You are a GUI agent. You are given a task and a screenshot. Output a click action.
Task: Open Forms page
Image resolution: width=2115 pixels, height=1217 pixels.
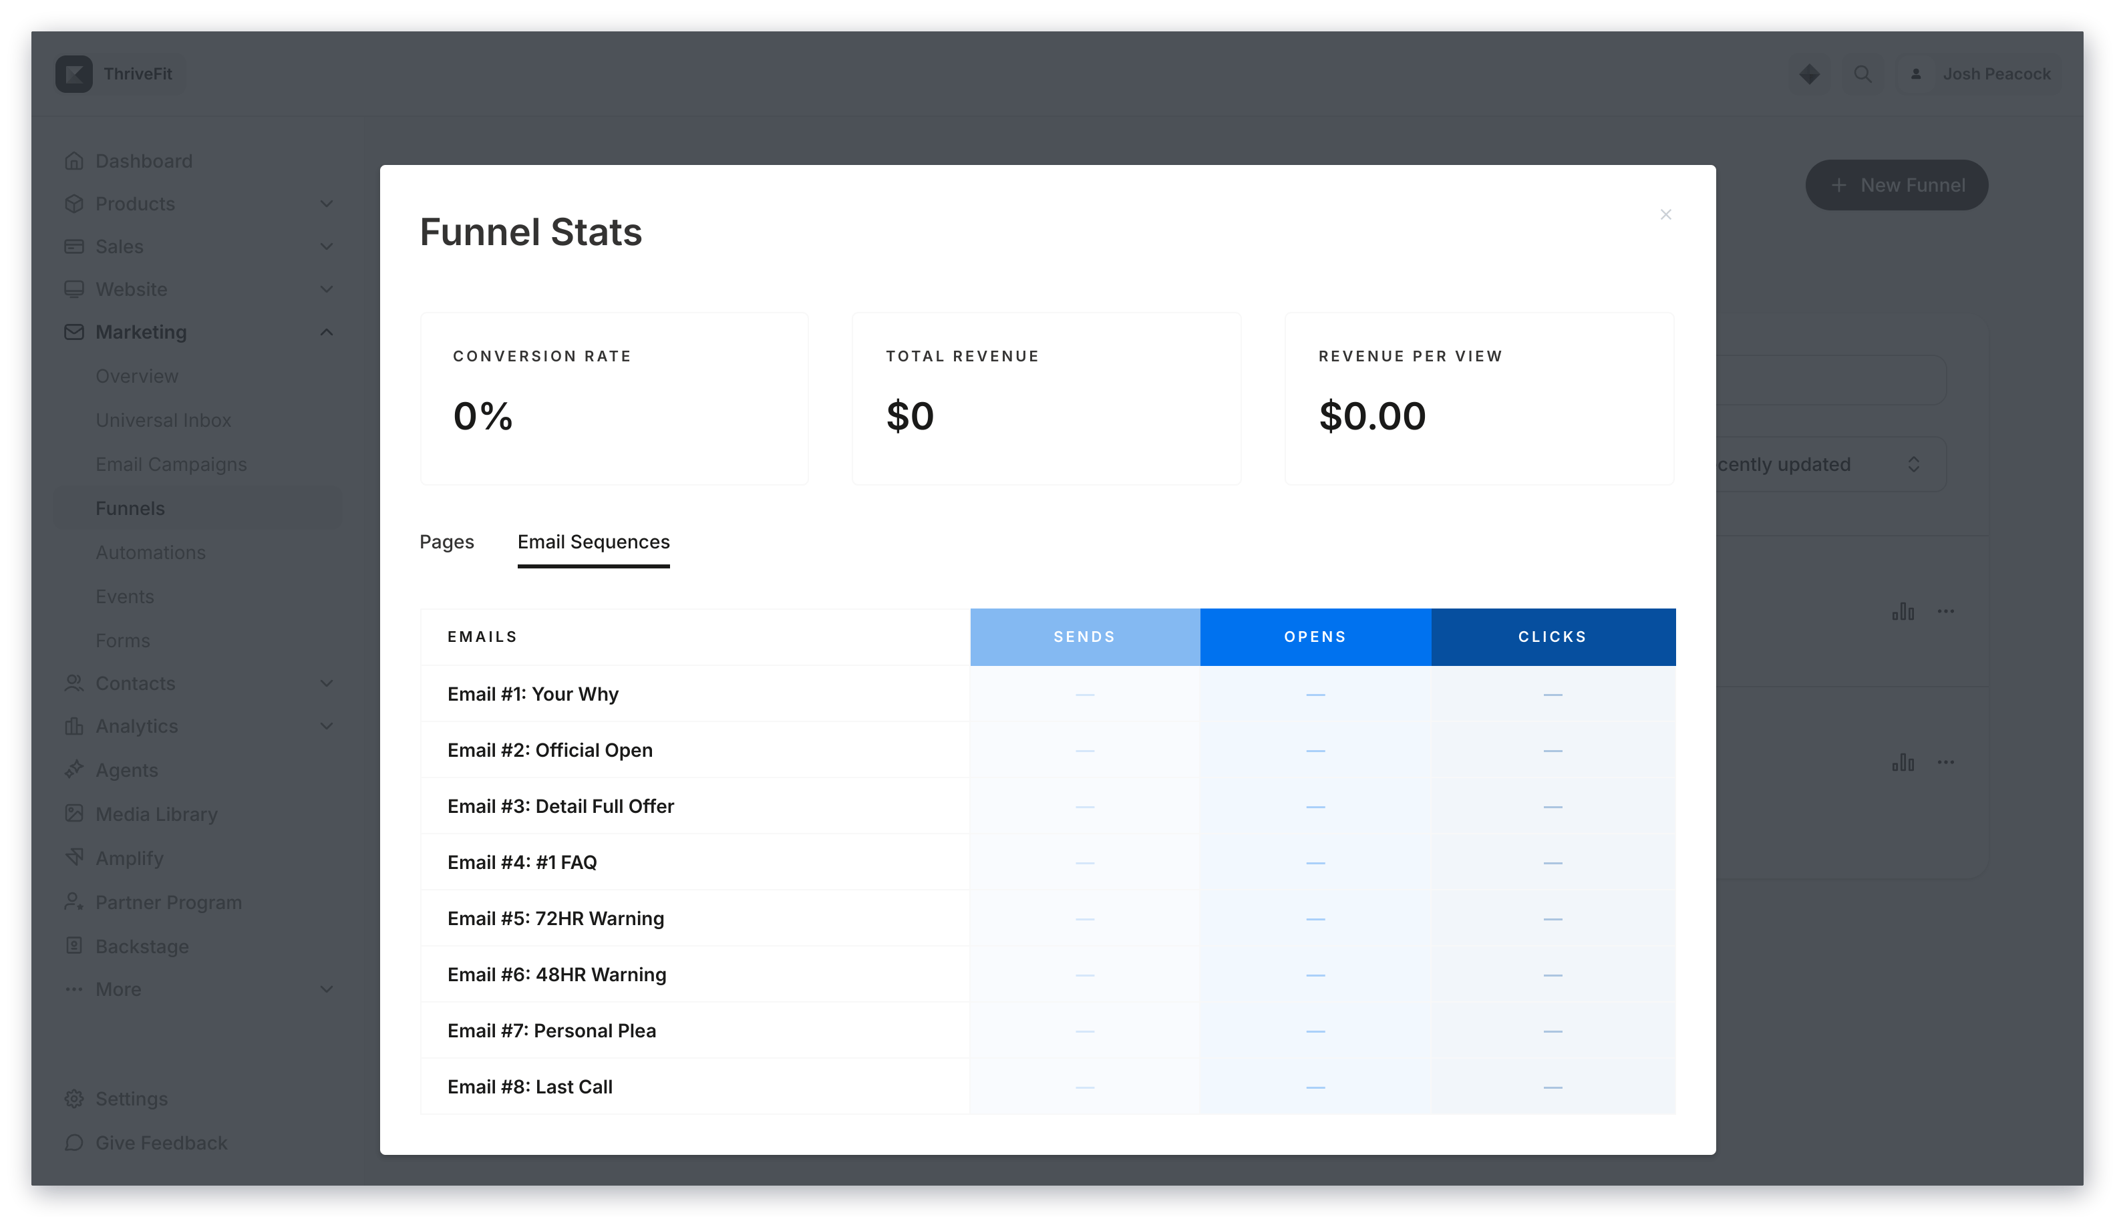pos(122,641)
